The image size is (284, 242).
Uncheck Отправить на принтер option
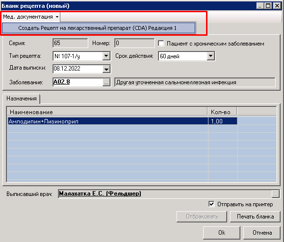coord(211,204)
